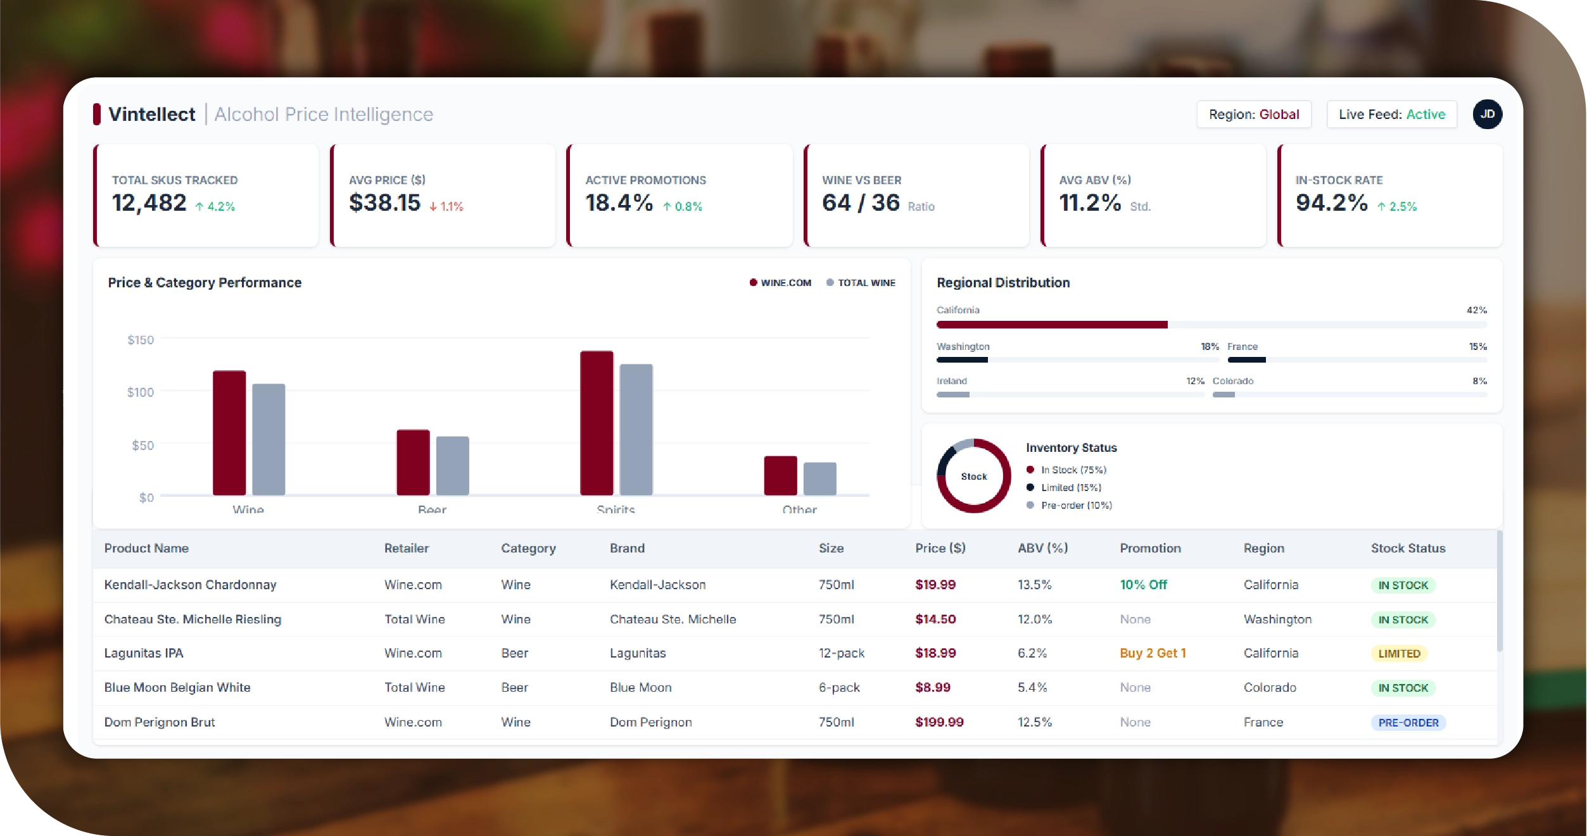Toggle the WINE.COM chart legend series
The height and width of the screenshot is (836, 1587).
pos(780,283)
